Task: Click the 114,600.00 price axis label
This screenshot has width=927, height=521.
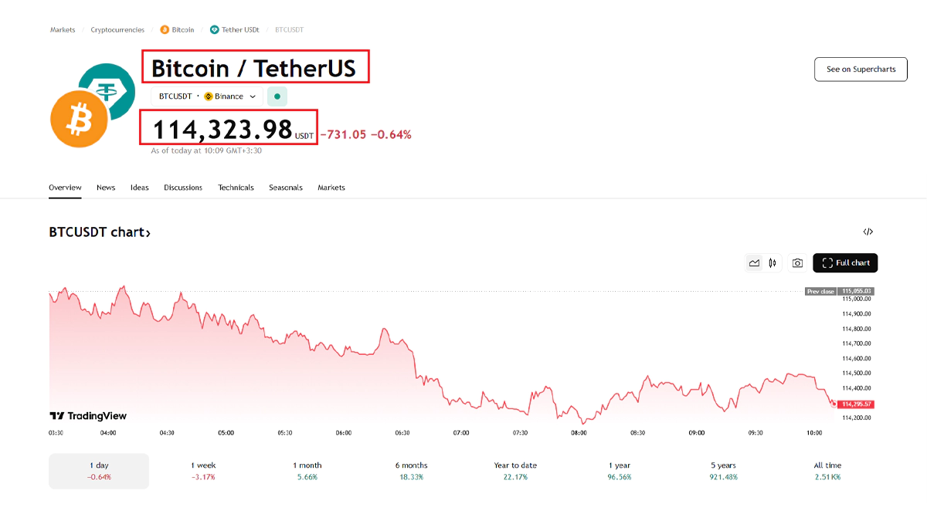Action: [x=857, y=358]
